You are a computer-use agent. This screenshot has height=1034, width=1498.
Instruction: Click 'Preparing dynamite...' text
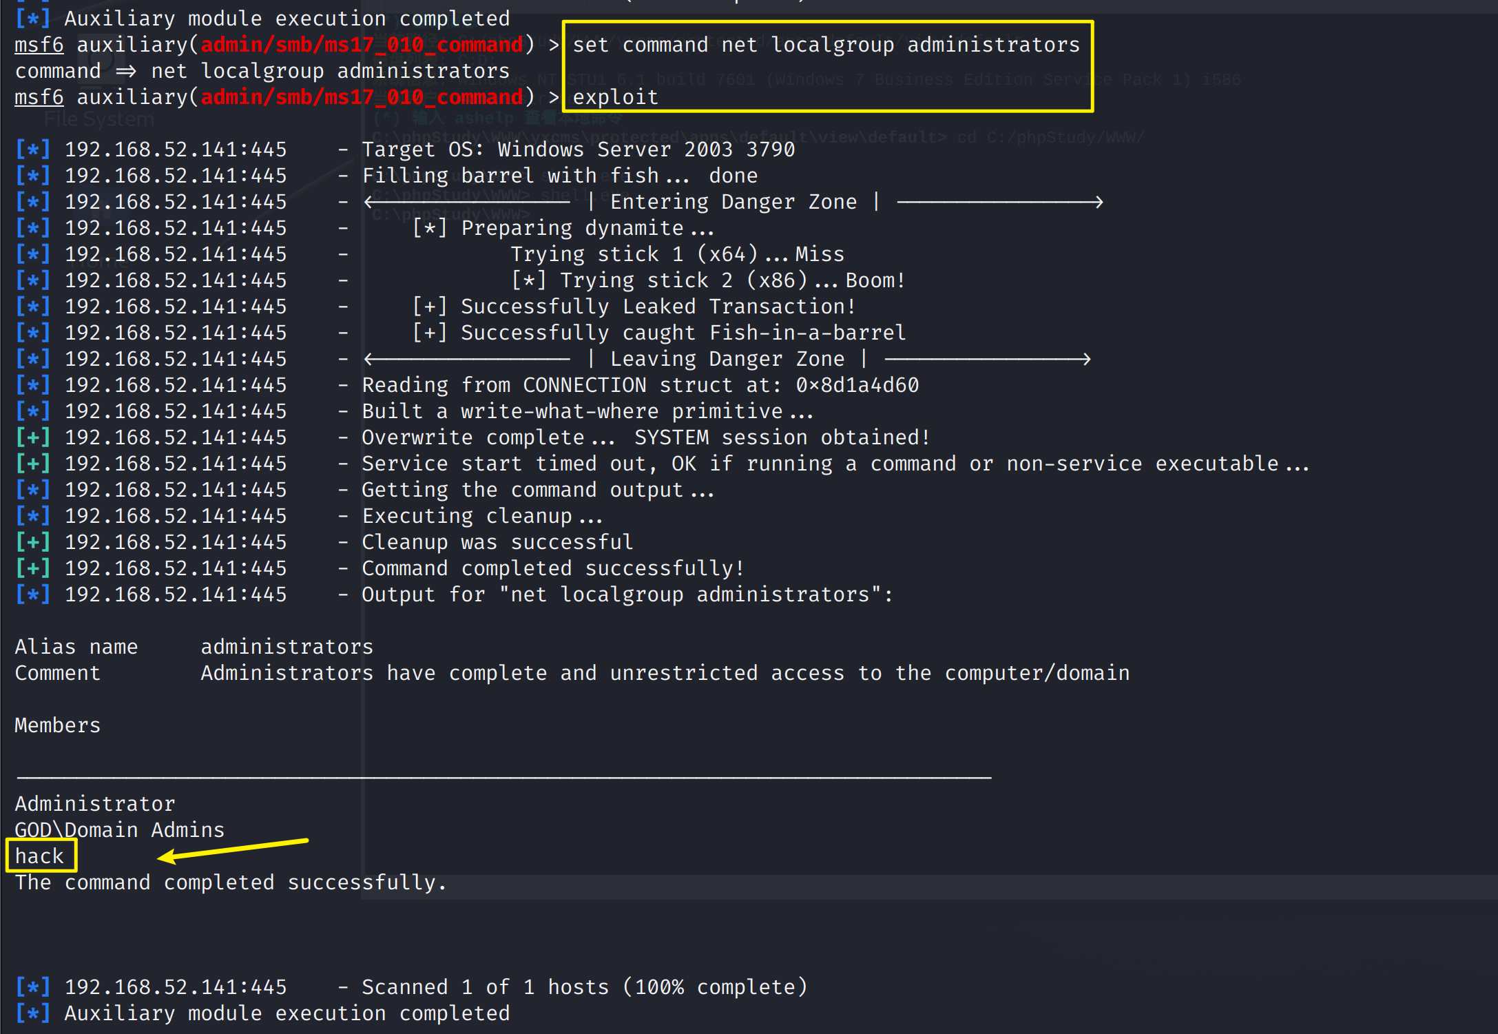pyautogui.click(x=587, y=228)
